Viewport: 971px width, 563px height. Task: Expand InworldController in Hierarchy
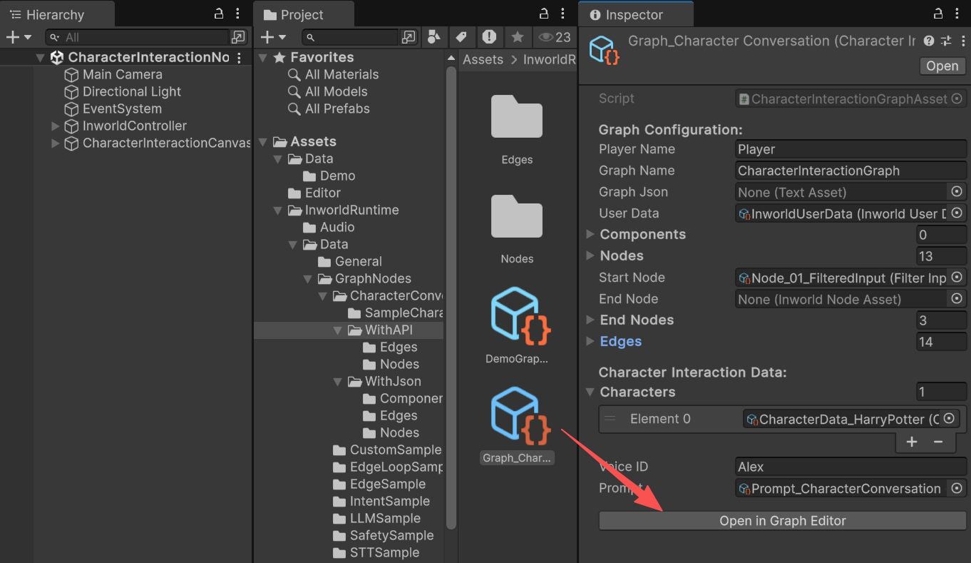tap(56, 126)
